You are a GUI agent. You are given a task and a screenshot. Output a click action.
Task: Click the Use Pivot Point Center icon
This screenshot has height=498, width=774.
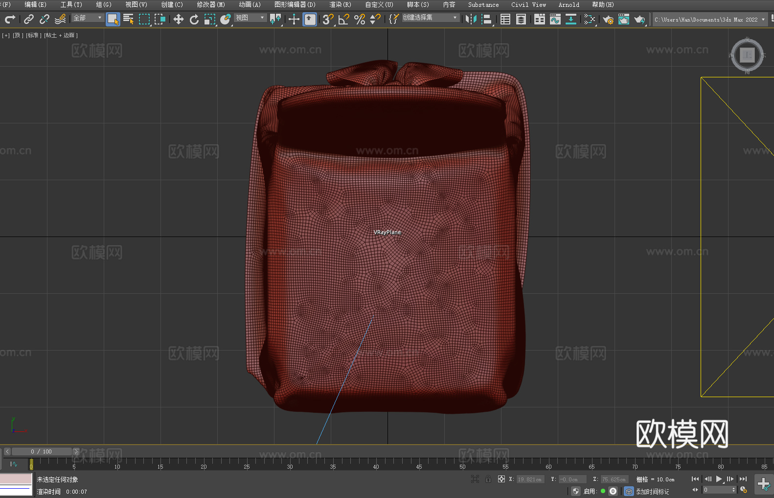click(275, 19)
